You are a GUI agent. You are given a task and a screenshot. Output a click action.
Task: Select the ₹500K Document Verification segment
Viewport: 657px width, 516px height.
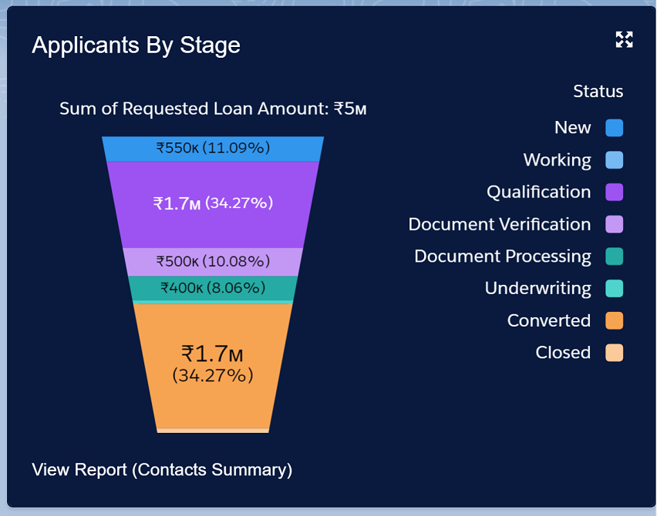(x=213, y=262)
